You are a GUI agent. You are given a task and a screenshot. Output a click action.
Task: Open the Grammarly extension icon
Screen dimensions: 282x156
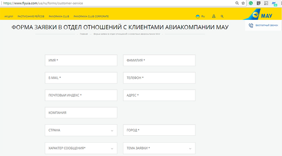coord(251,3)
